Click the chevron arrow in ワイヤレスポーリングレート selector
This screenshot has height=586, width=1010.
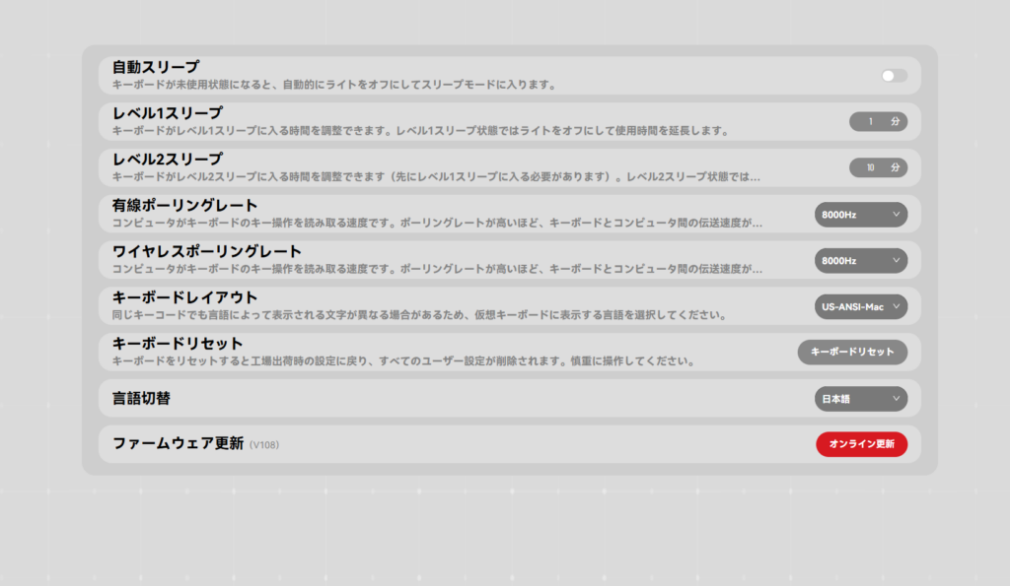click(896, 261)
